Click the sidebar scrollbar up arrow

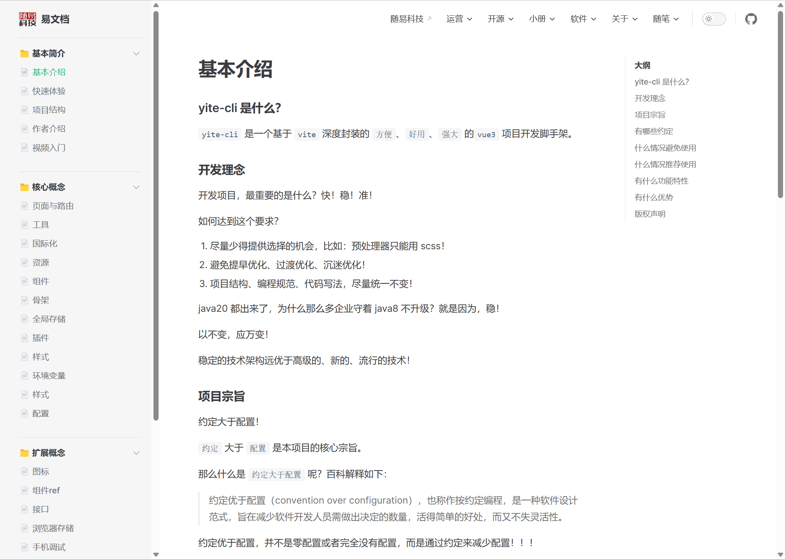[156, 5]
